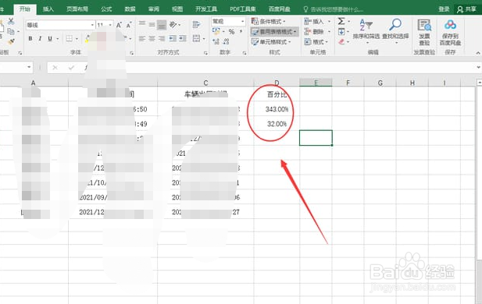This screenshot has height=304, width=482.
Task: Open the number format 常规 dropdown
Action: 242,22
